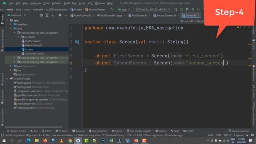The height and width of the screenshot is (144, 256).
Task: Open the File menu
Action: (11, 3)
